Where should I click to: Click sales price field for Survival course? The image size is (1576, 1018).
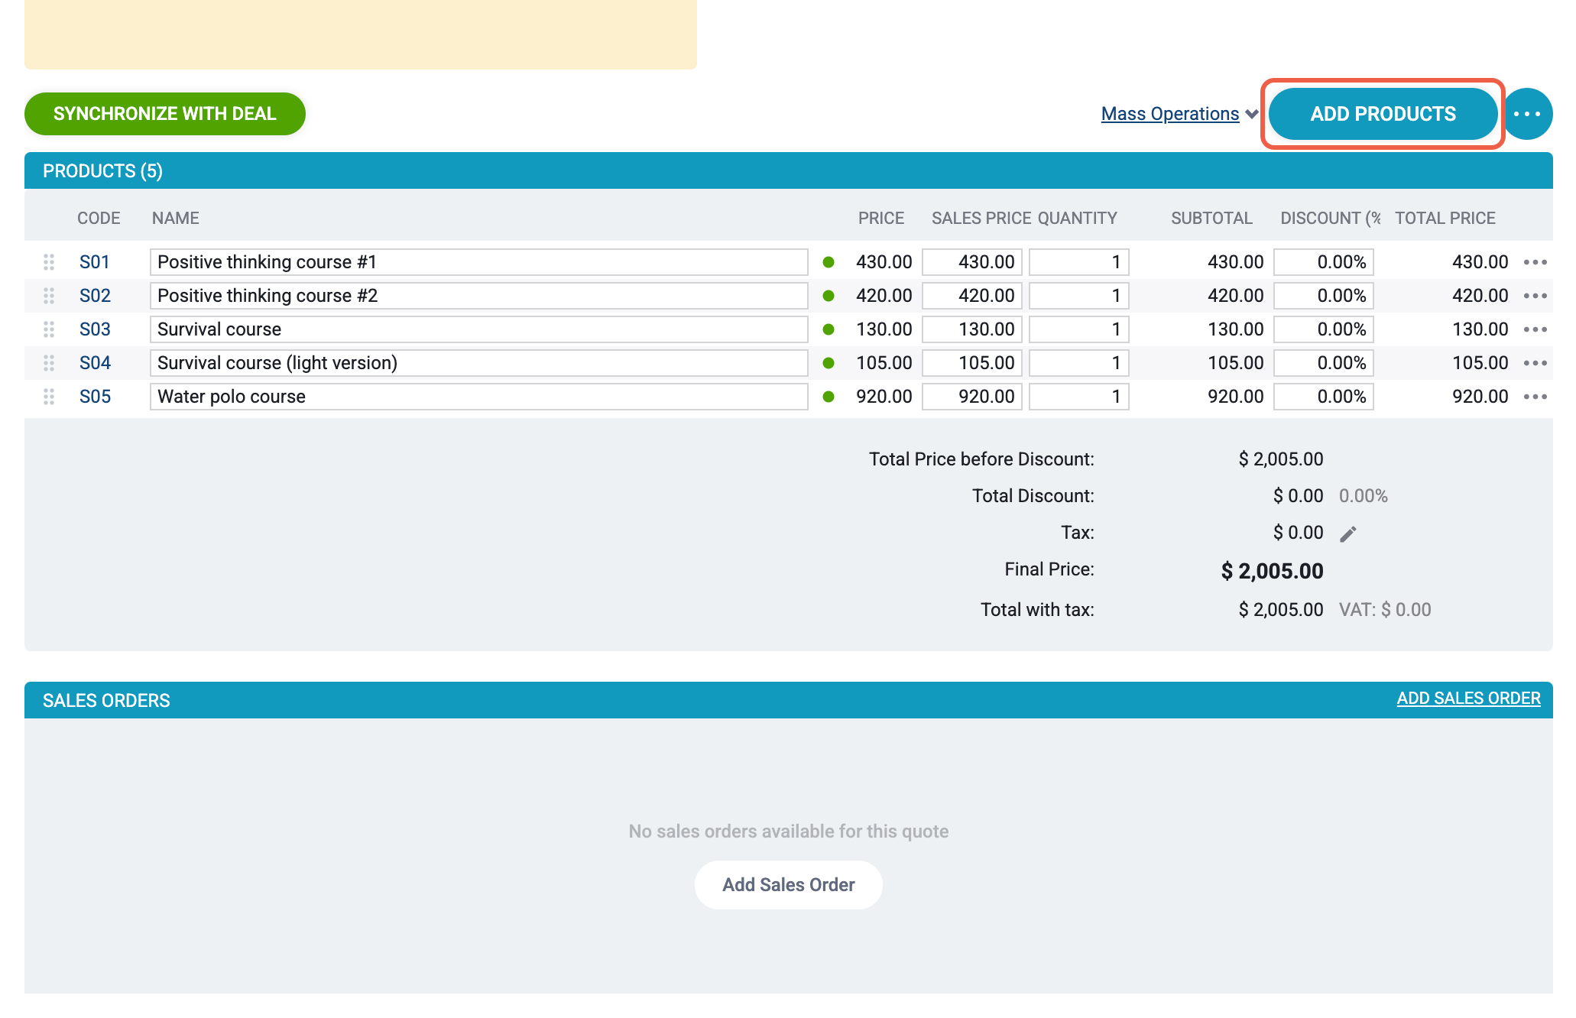pyautogui.click(x=971, y=329)
